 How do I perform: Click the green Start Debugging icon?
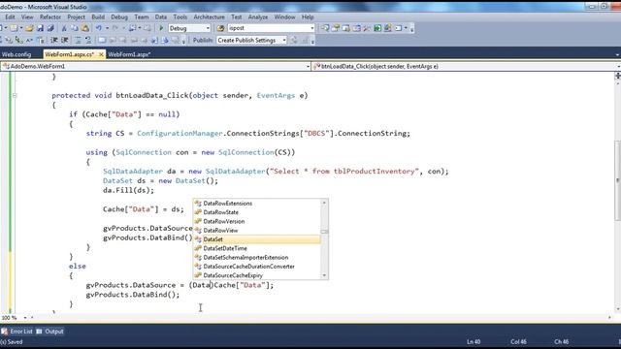click(161, 28)
